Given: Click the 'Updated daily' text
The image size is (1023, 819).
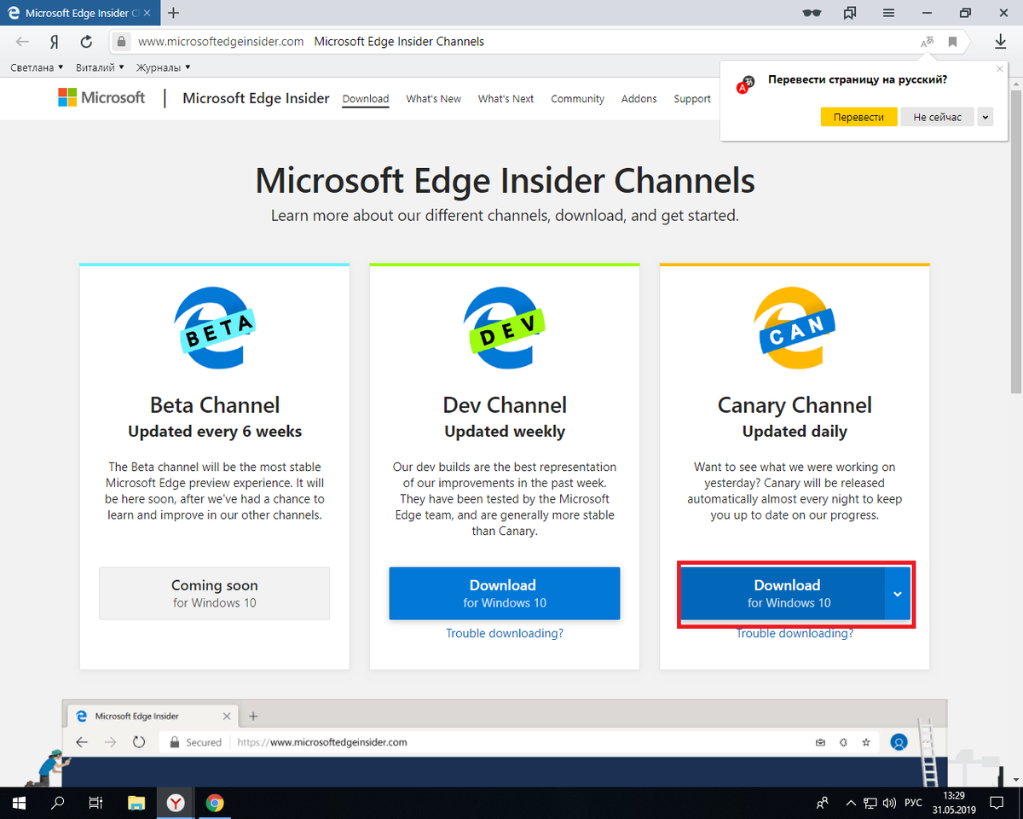Looking at the screenshot, I should (x=795, y=432).
